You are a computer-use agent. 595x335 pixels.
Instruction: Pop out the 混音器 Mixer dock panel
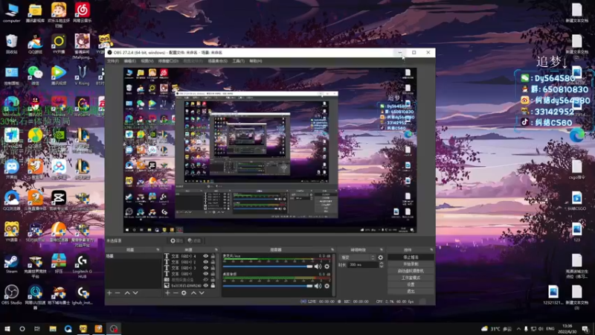(x=332, y=249)
